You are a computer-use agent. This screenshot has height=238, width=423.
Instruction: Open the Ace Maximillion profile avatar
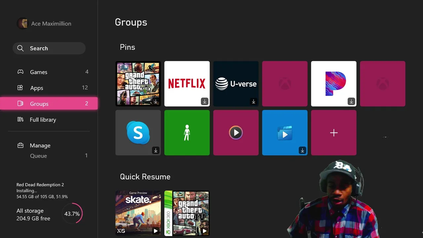point(22,23)
